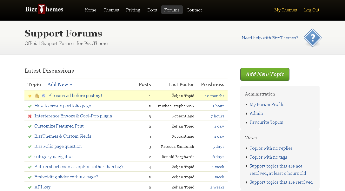Click '10 months' freshness link

pos(215,96)
